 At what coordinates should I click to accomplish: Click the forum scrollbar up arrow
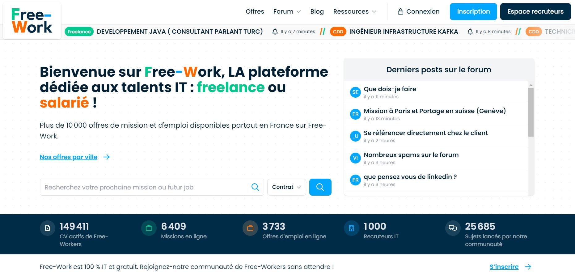(x=531, y=85)
